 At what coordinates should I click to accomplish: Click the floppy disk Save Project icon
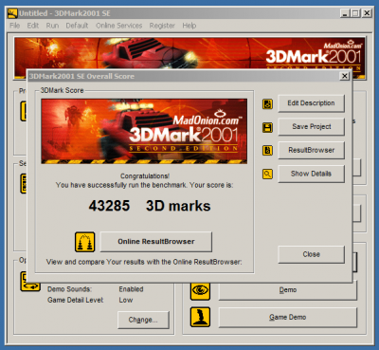[267, 127]
